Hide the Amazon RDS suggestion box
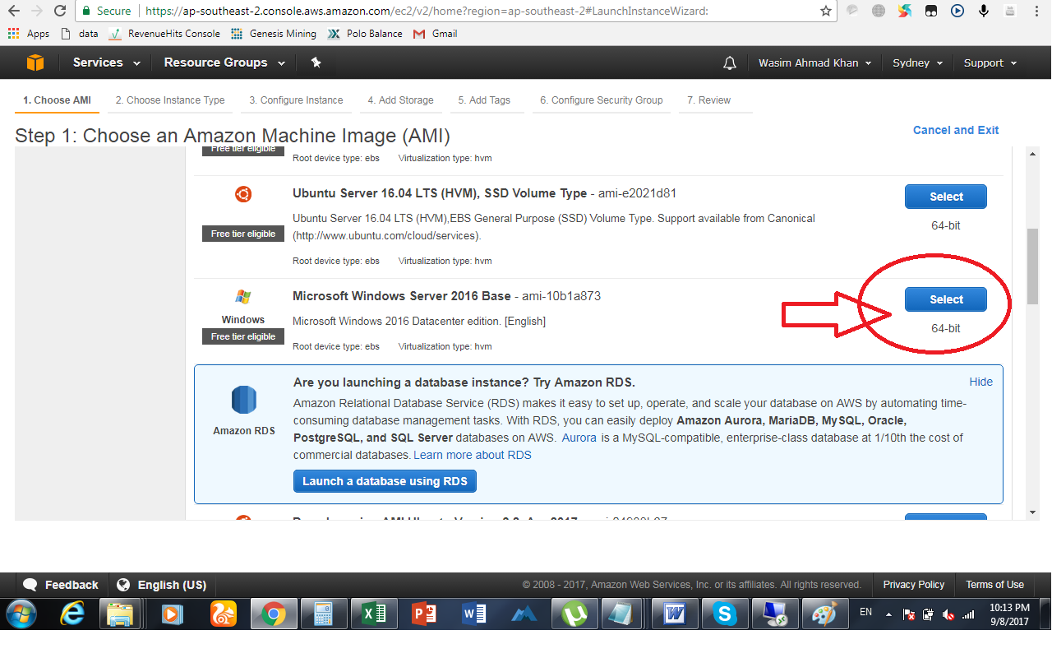The image size is (1052, 658). tap(980, 382)
